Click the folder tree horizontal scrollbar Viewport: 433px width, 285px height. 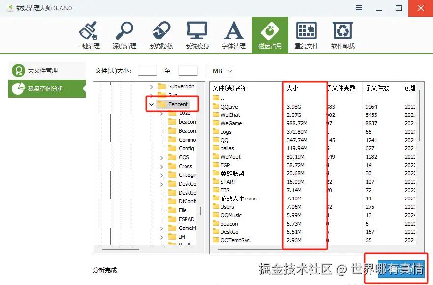121,249
